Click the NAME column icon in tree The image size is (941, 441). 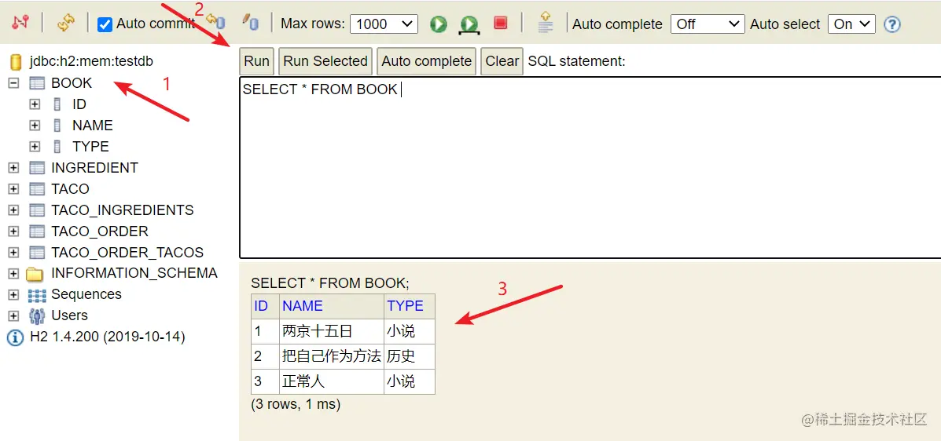coord(57,126)
